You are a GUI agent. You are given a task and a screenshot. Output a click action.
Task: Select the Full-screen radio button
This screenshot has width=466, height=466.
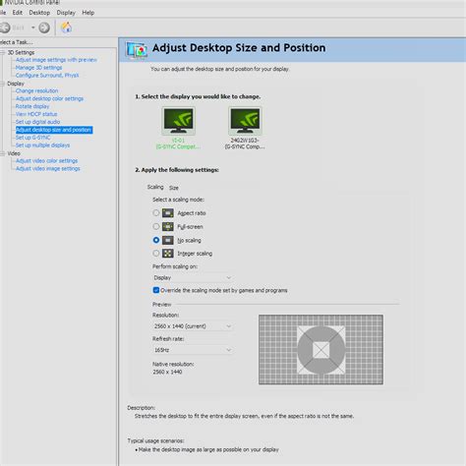click(156, 226)
